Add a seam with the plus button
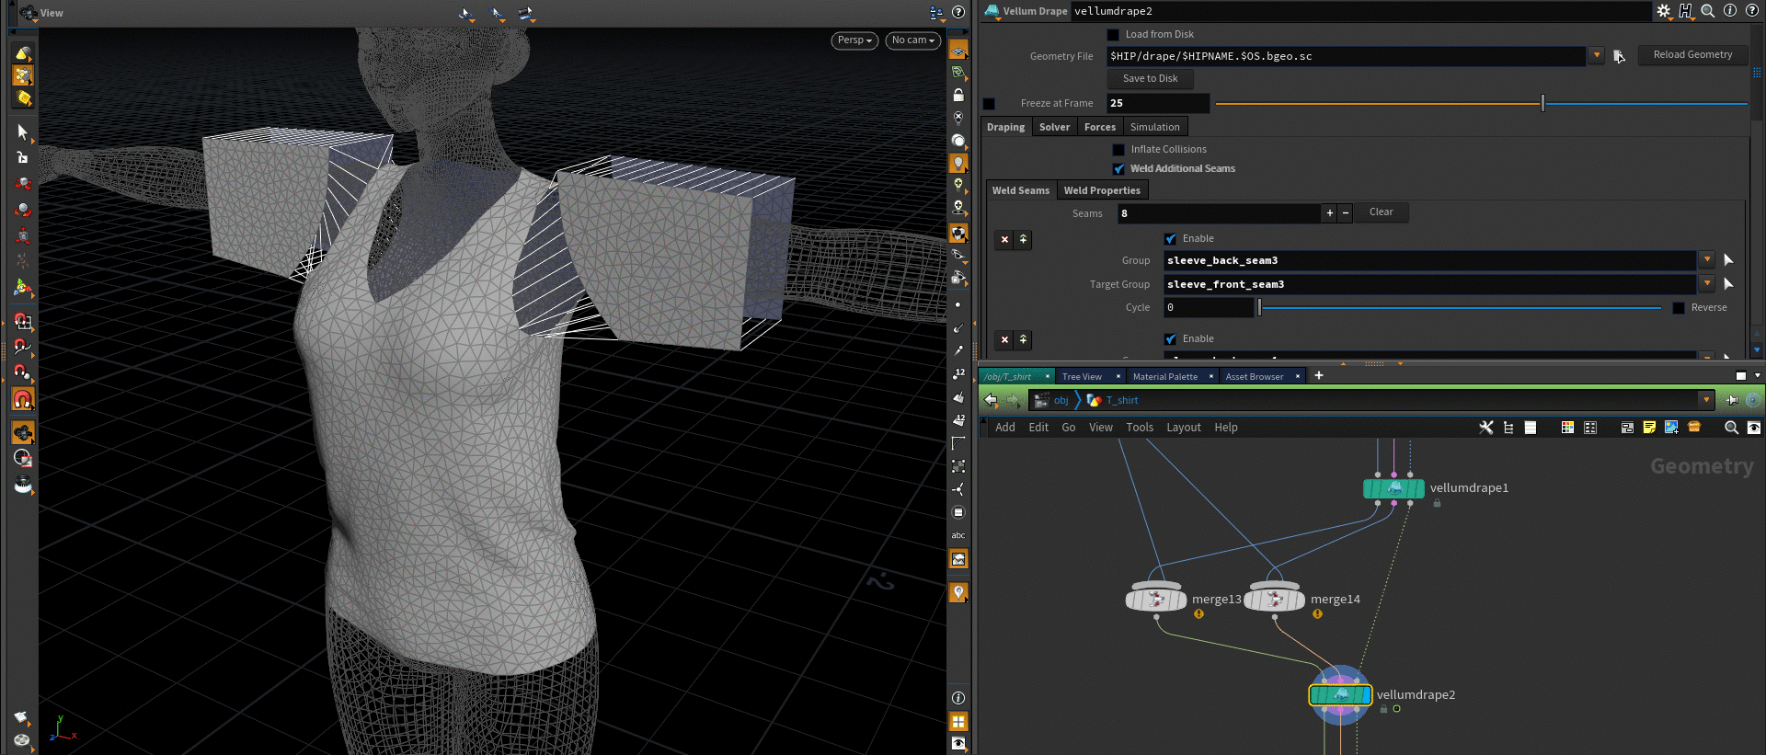 click(x=1329, y=213)
